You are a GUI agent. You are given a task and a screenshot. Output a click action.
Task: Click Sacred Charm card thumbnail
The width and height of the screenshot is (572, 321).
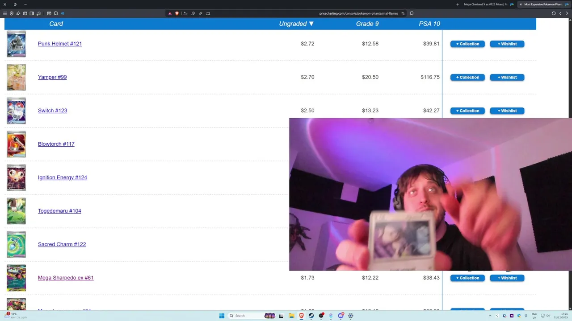click(16, 244)
